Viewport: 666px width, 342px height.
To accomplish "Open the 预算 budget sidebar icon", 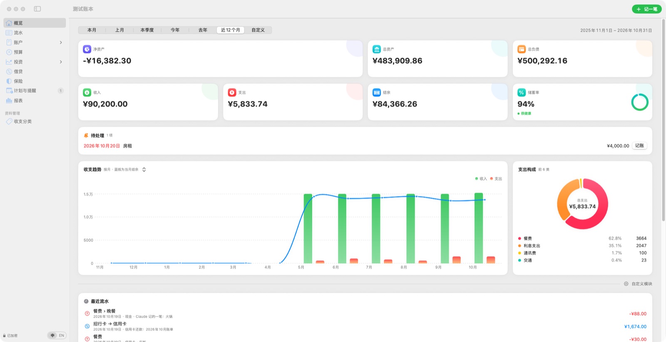I will pyautogui.click(x=9, y=52).
